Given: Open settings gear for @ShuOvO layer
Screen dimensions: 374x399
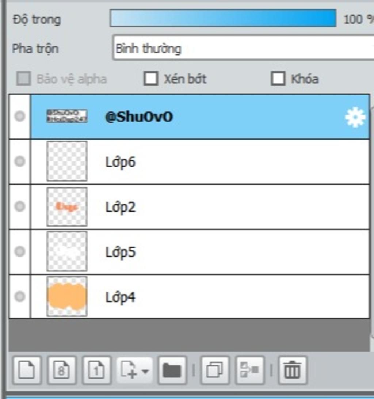Looking at the screenshot, I should (355, 118).
